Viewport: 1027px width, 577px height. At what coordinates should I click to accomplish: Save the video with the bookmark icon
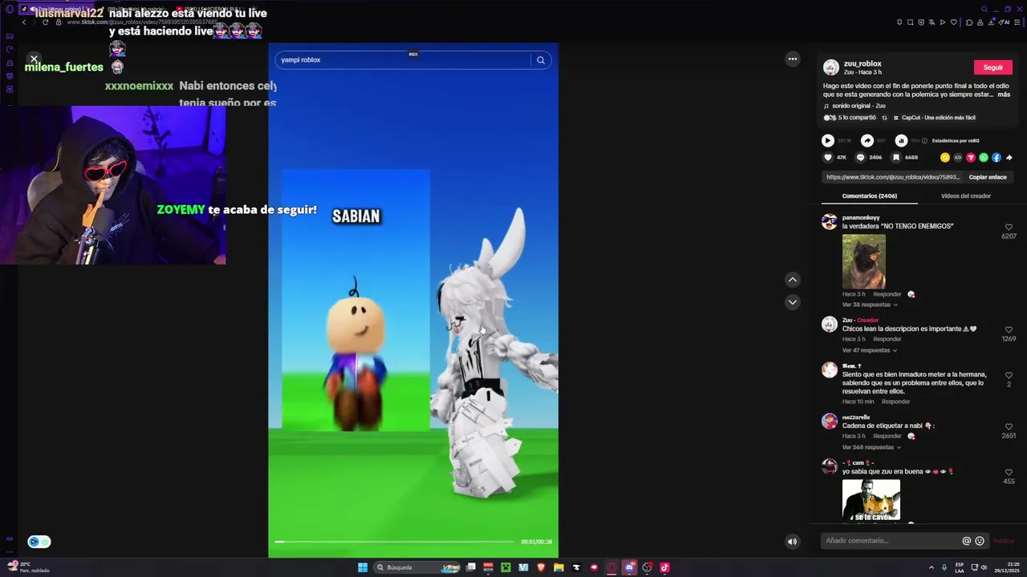[896, 158]
